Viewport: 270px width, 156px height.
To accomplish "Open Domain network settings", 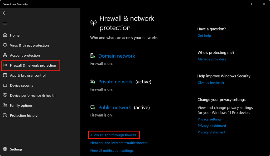I will pos(117,56).
